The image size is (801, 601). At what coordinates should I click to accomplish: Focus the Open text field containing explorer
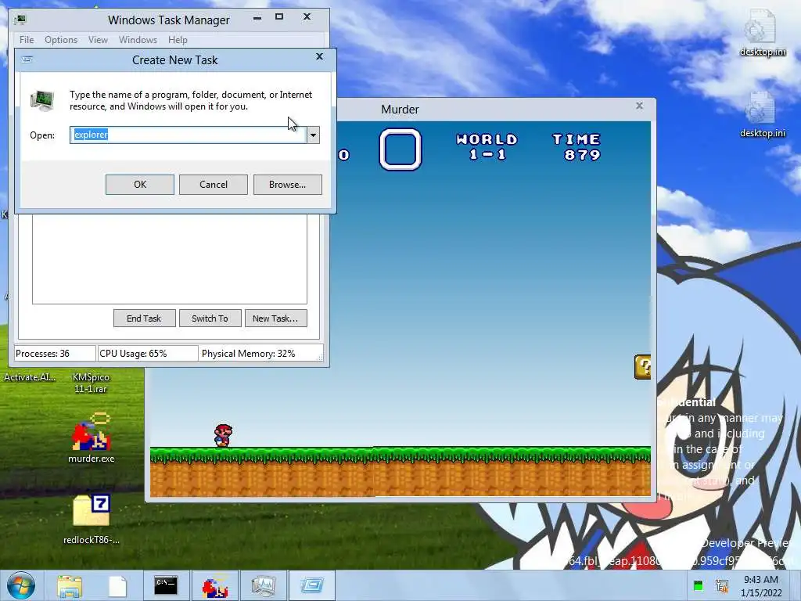(188, 135)
